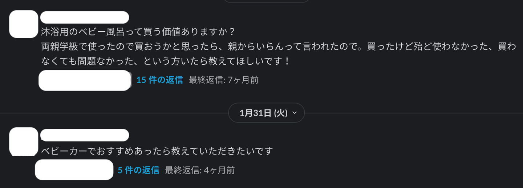Select the ベビーカーでおすすめ message text
Screen dimensions: 523x188
coord(157,151)
